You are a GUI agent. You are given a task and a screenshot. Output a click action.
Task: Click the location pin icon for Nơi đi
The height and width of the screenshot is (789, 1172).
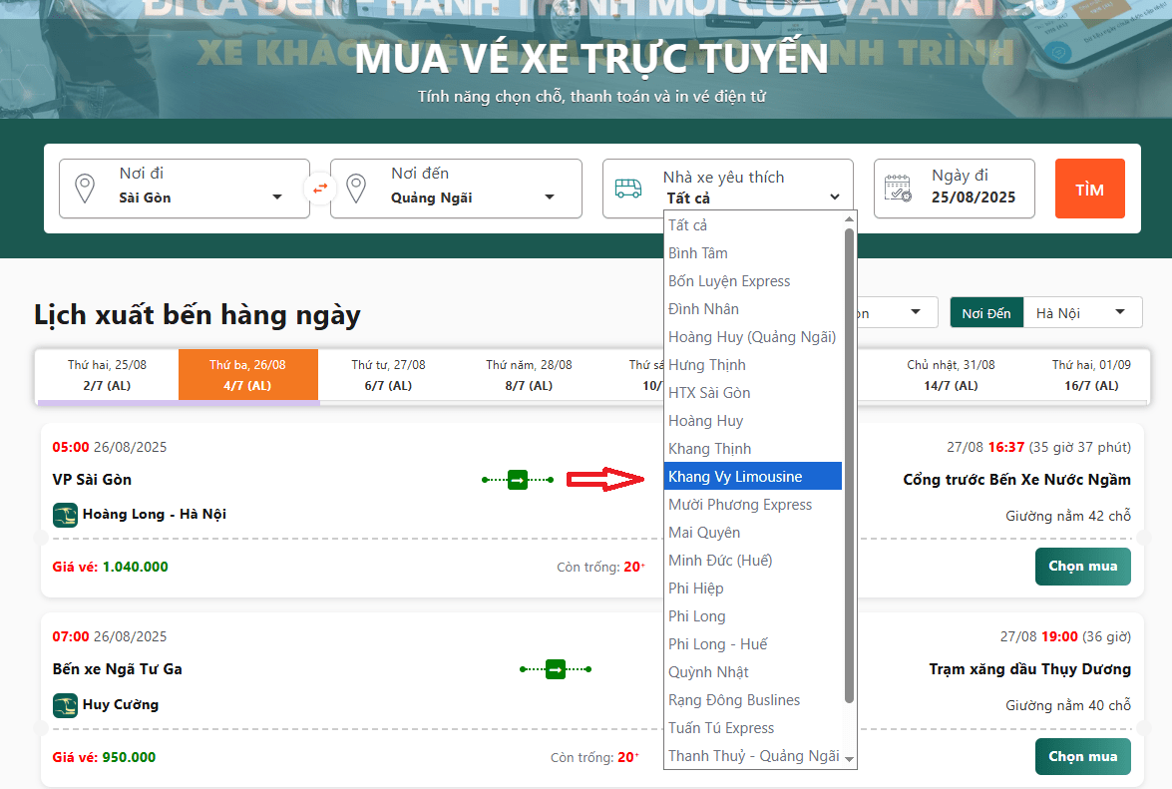tap(85, 188)
